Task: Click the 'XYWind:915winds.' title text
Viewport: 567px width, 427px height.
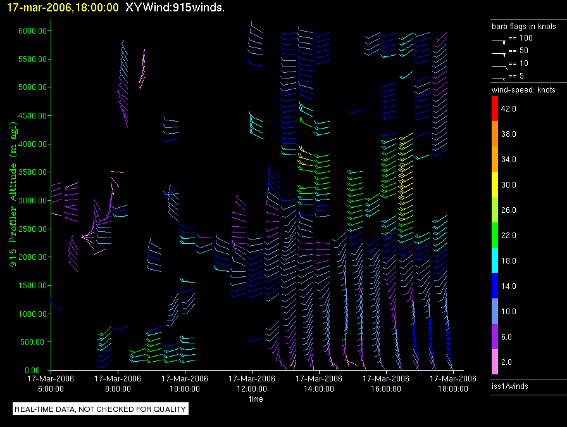Action: pyautogui.click(x=175, y=8)
